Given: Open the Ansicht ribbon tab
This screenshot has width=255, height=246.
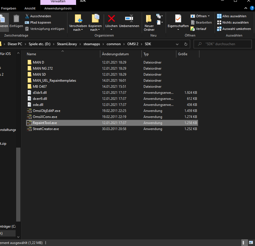Looking at the screenshot, I should pos(30,9).
